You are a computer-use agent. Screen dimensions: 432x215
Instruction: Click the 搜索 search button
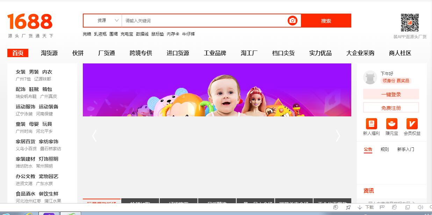pyautogui.click(x=326, y=21)
